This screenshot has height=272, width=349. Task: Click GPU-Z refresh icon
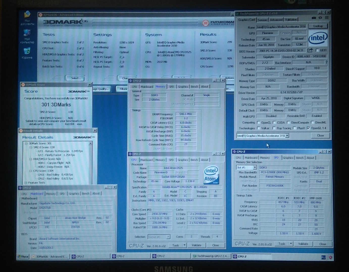[x=320, y=18]
